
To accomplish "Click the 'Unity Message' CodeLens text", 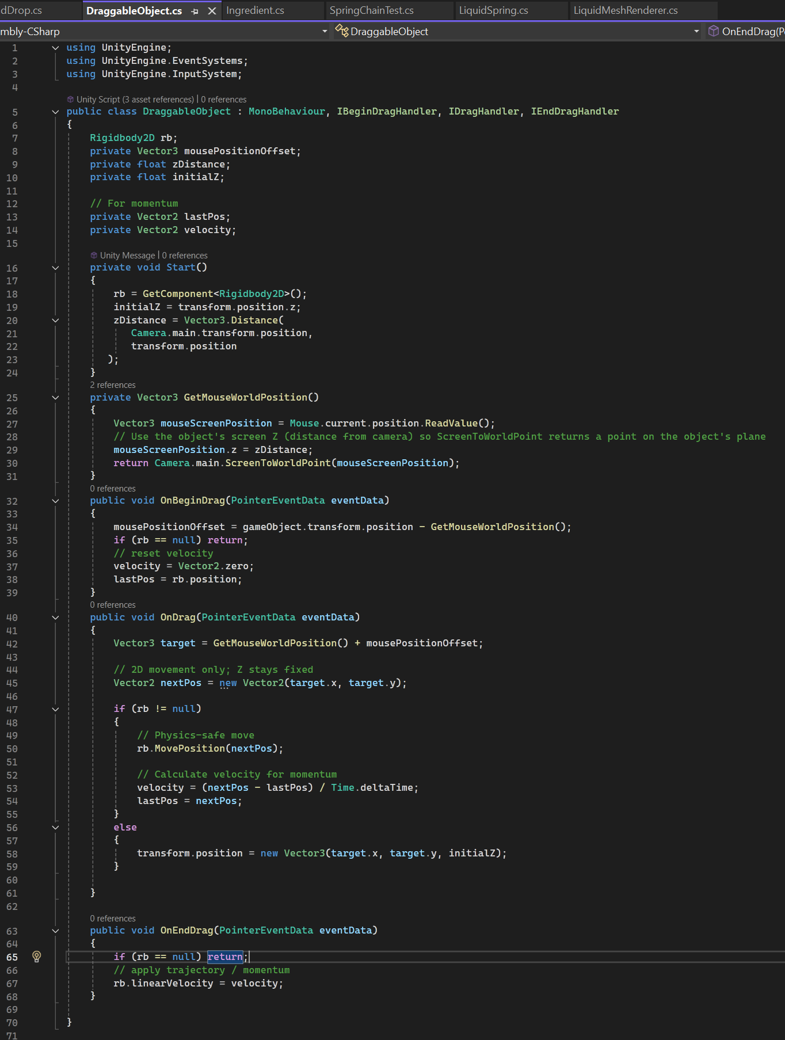I will 127,256.
